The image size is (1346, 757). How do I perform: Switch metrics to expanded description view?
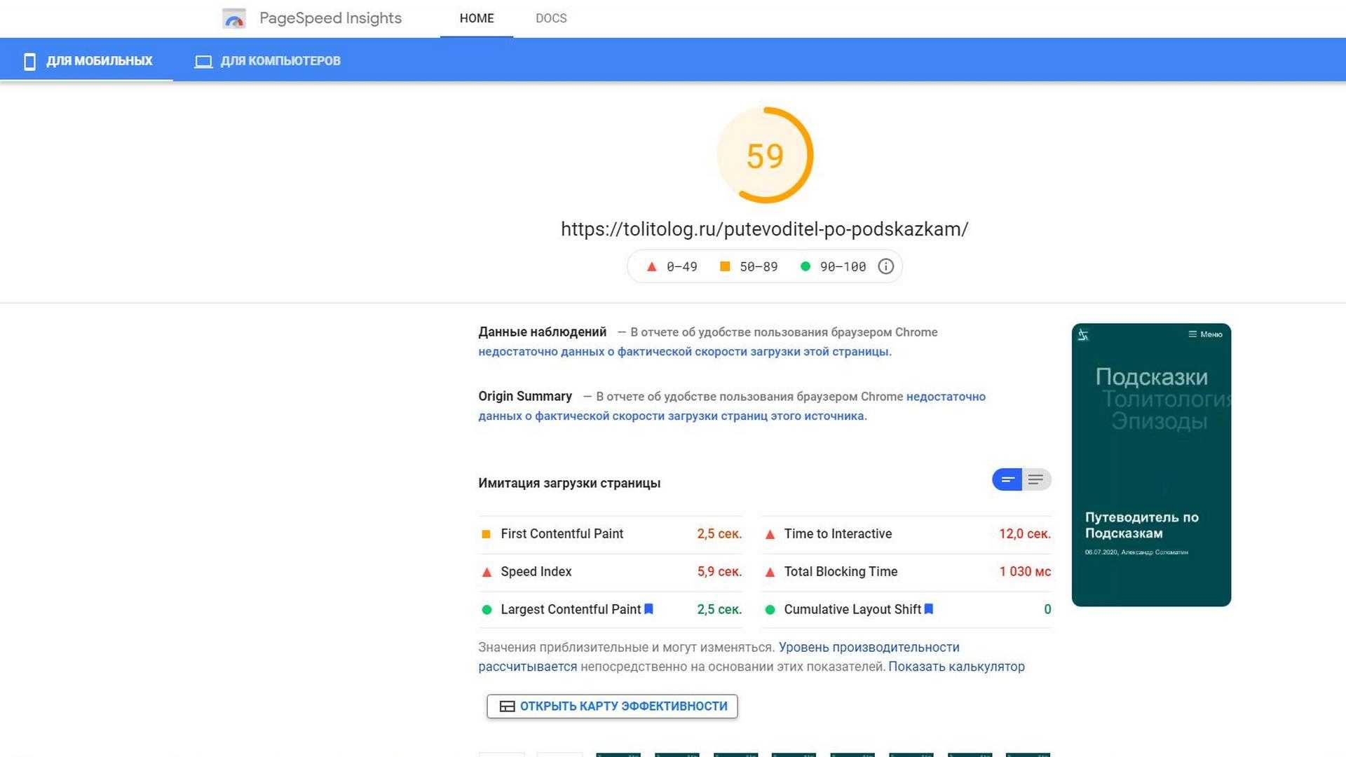pos(1036,479)
